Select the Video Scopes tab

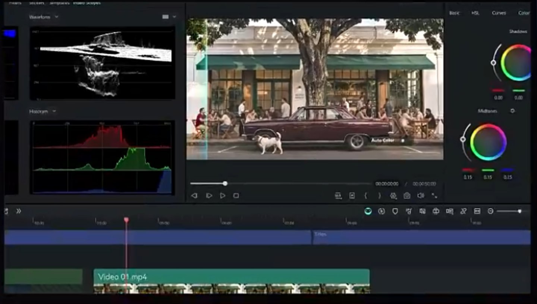(x=88, y=3)
